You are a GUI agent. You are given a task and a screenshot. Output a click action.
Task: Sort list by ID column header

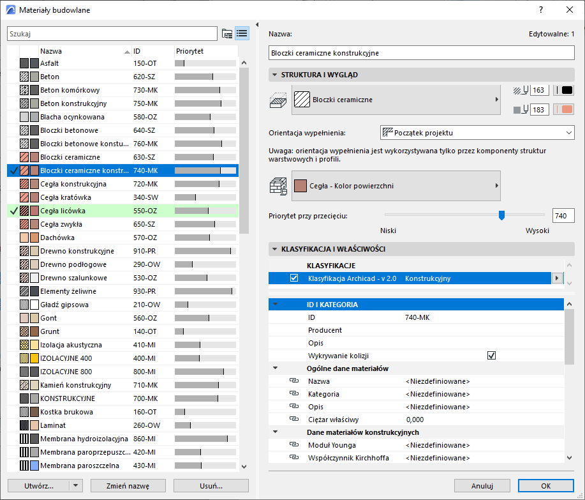click(153, 51)
